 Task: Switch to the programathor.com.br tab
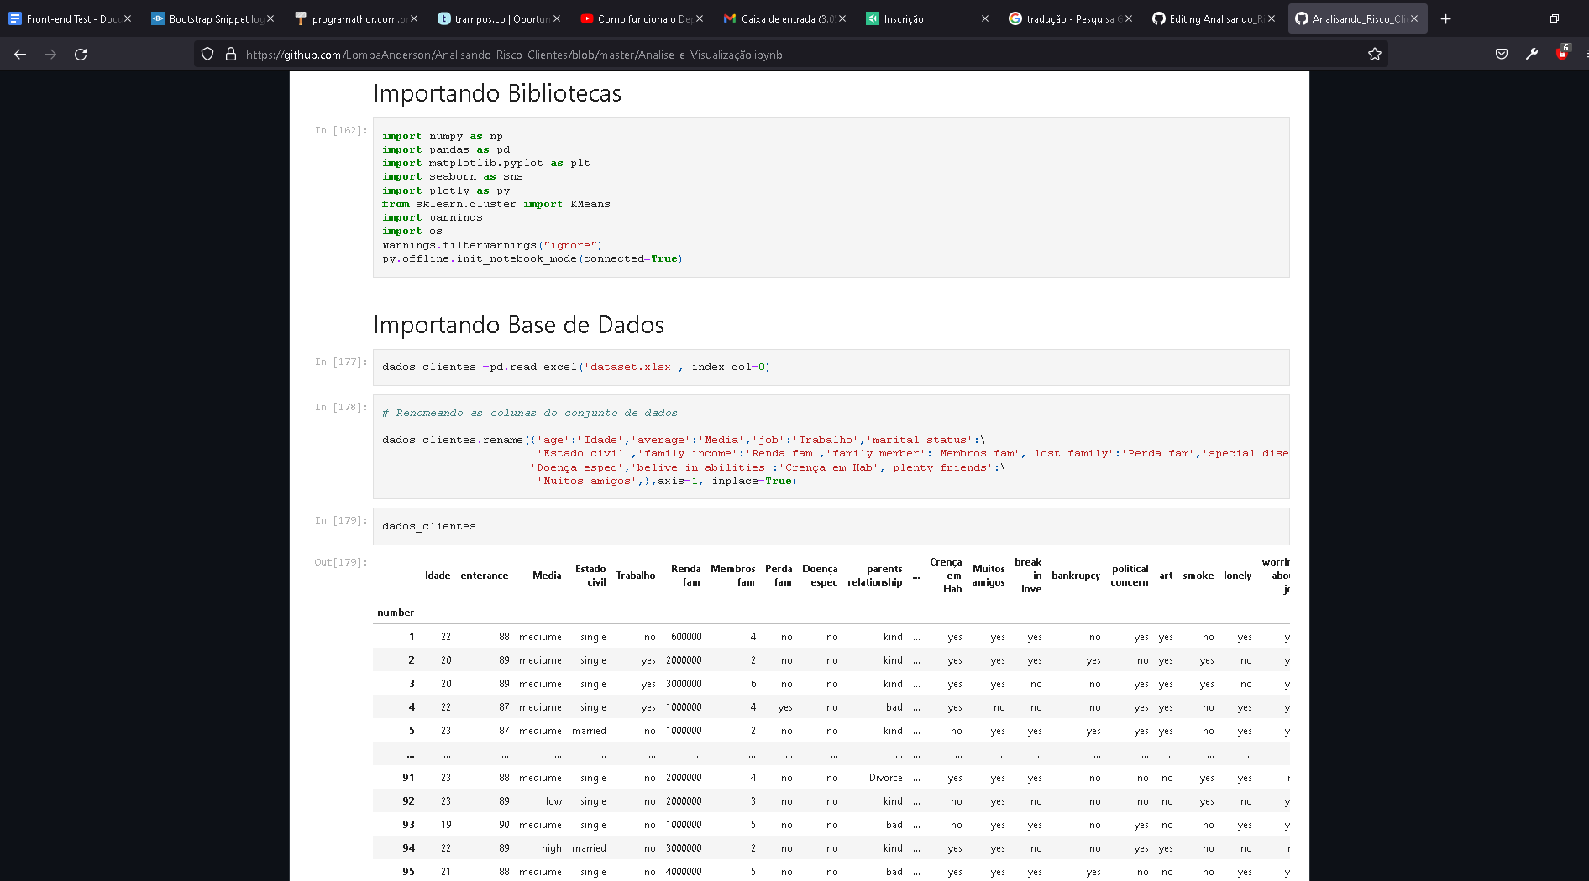click(x=357, y=18)
